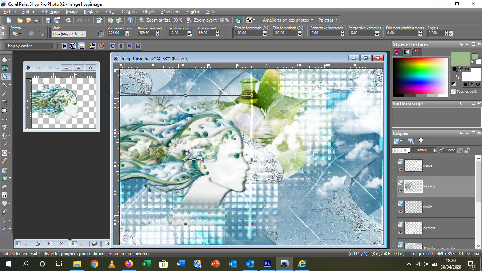Select the Flood Fill bucket tool
482x271 pixels.
coord(5,178)
